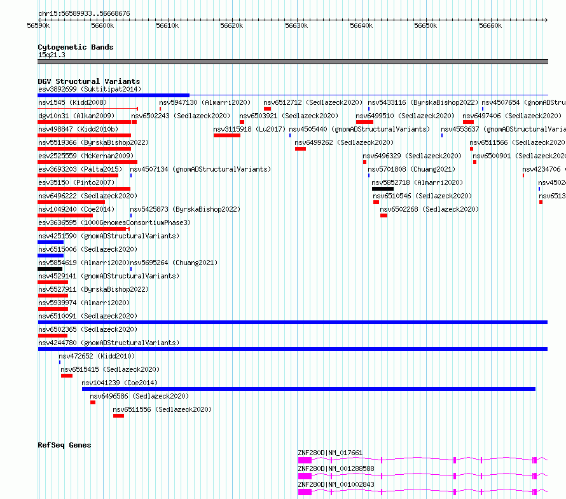Click nsv1049240 (Coe2014) variant label

click(x=76, y=209)
